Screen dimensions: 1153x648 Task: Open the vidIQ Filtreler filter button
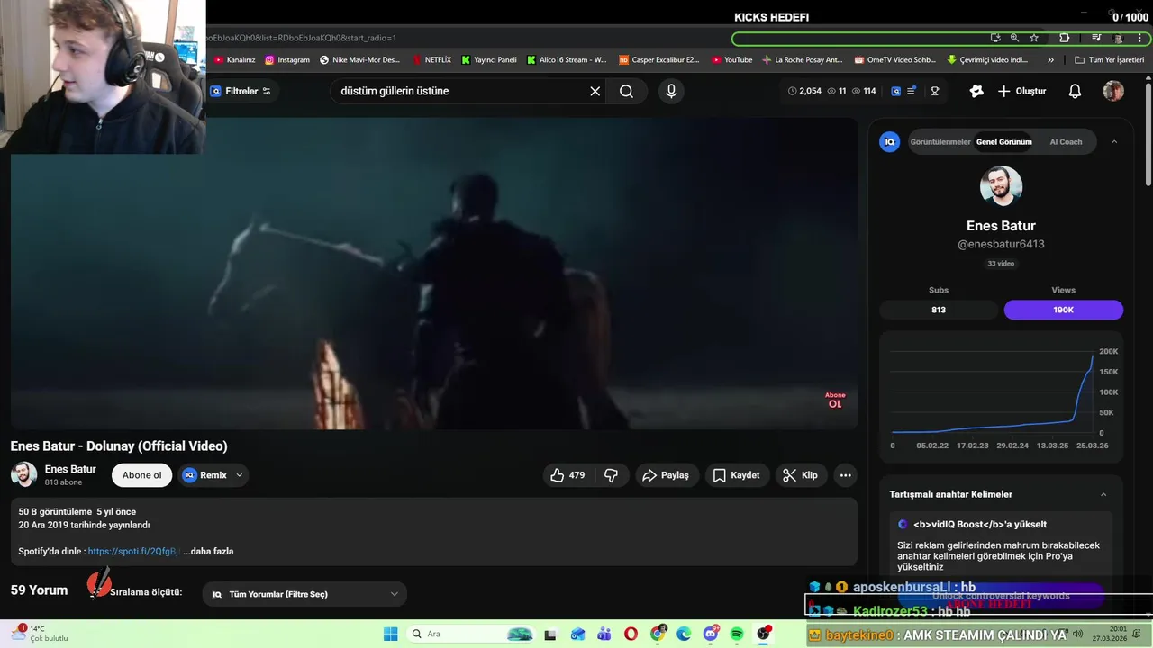tap(241, 91)
